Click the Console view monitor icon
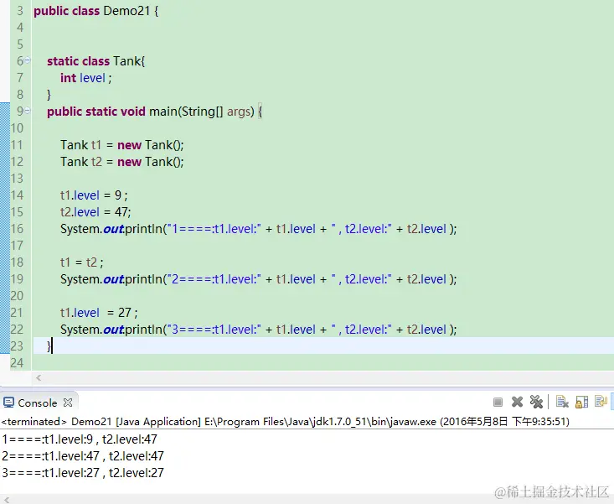Screen dimensions: 614x504 pos(8,402)
